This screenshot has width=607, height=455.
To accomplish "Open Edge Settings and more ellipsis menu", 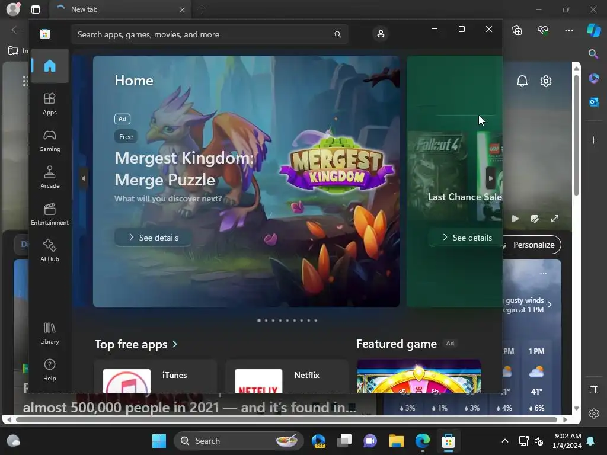I will 569,30.
